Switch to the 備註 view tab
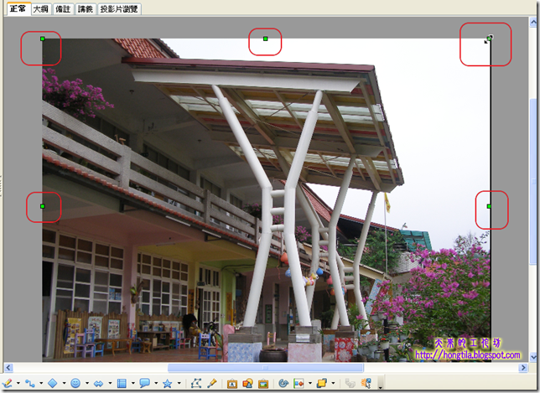The height and width of the screenshot is (393, 540). click(63, 9)
